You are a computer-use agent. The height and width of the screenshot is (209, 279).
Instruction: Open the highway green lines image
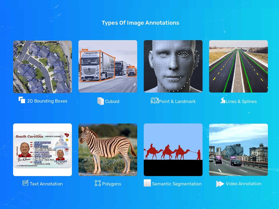[238, 67]
